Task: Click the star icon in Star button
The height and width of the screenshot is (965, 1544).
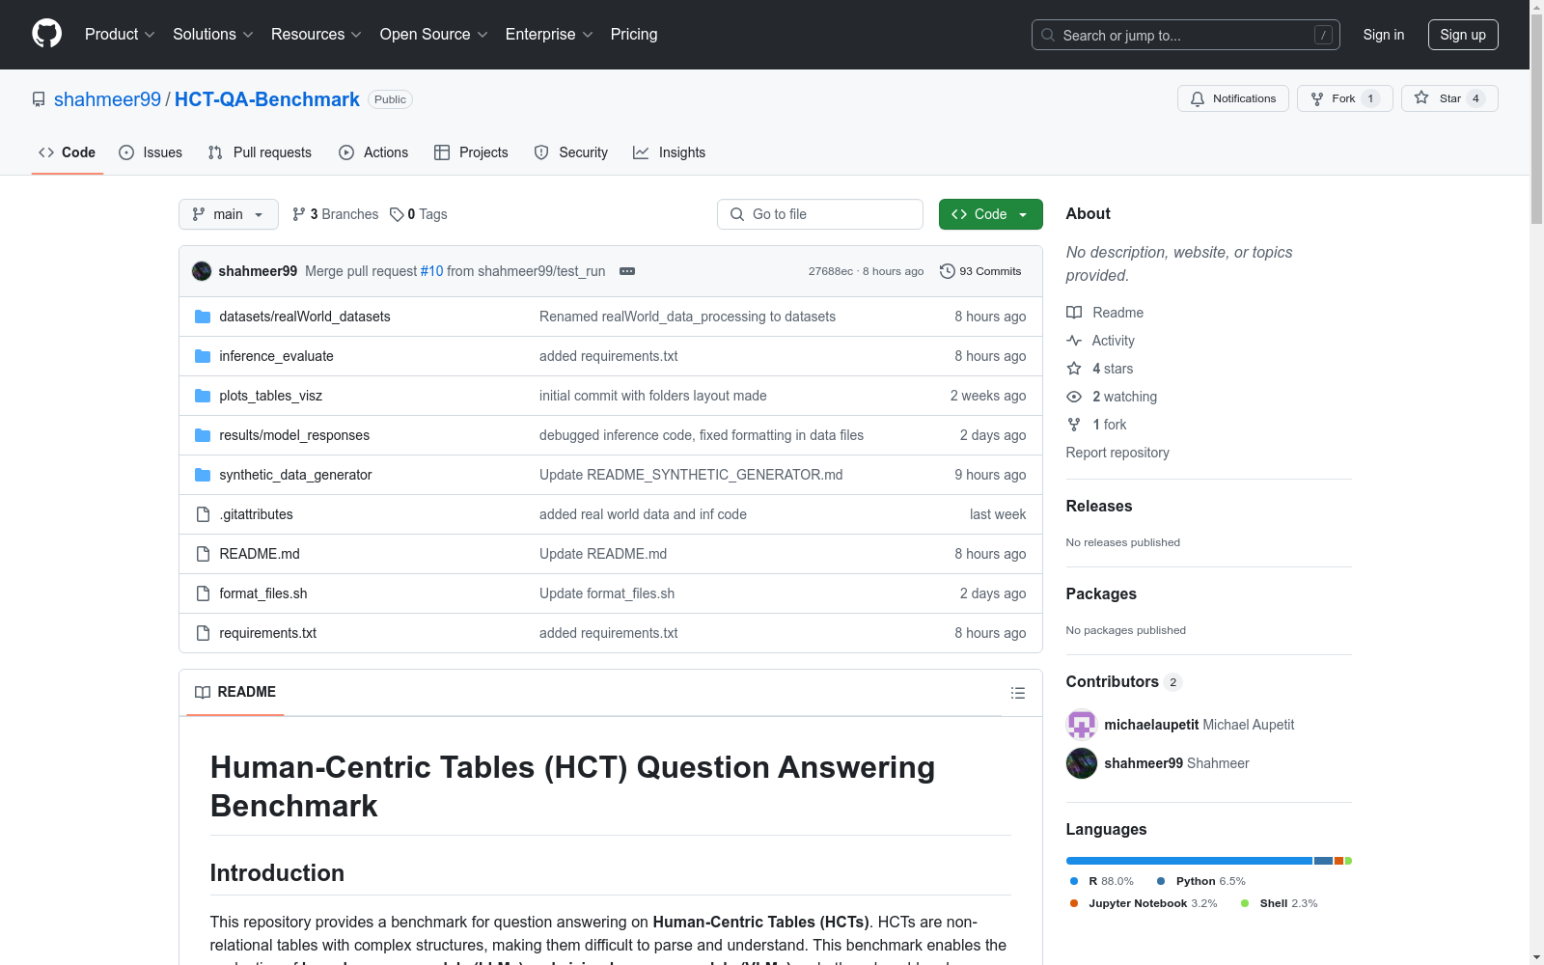Action: (x=1421, y=97)
